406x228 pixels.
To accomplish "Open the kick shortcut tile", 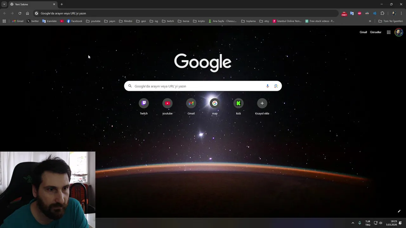I will coord(239,107).
